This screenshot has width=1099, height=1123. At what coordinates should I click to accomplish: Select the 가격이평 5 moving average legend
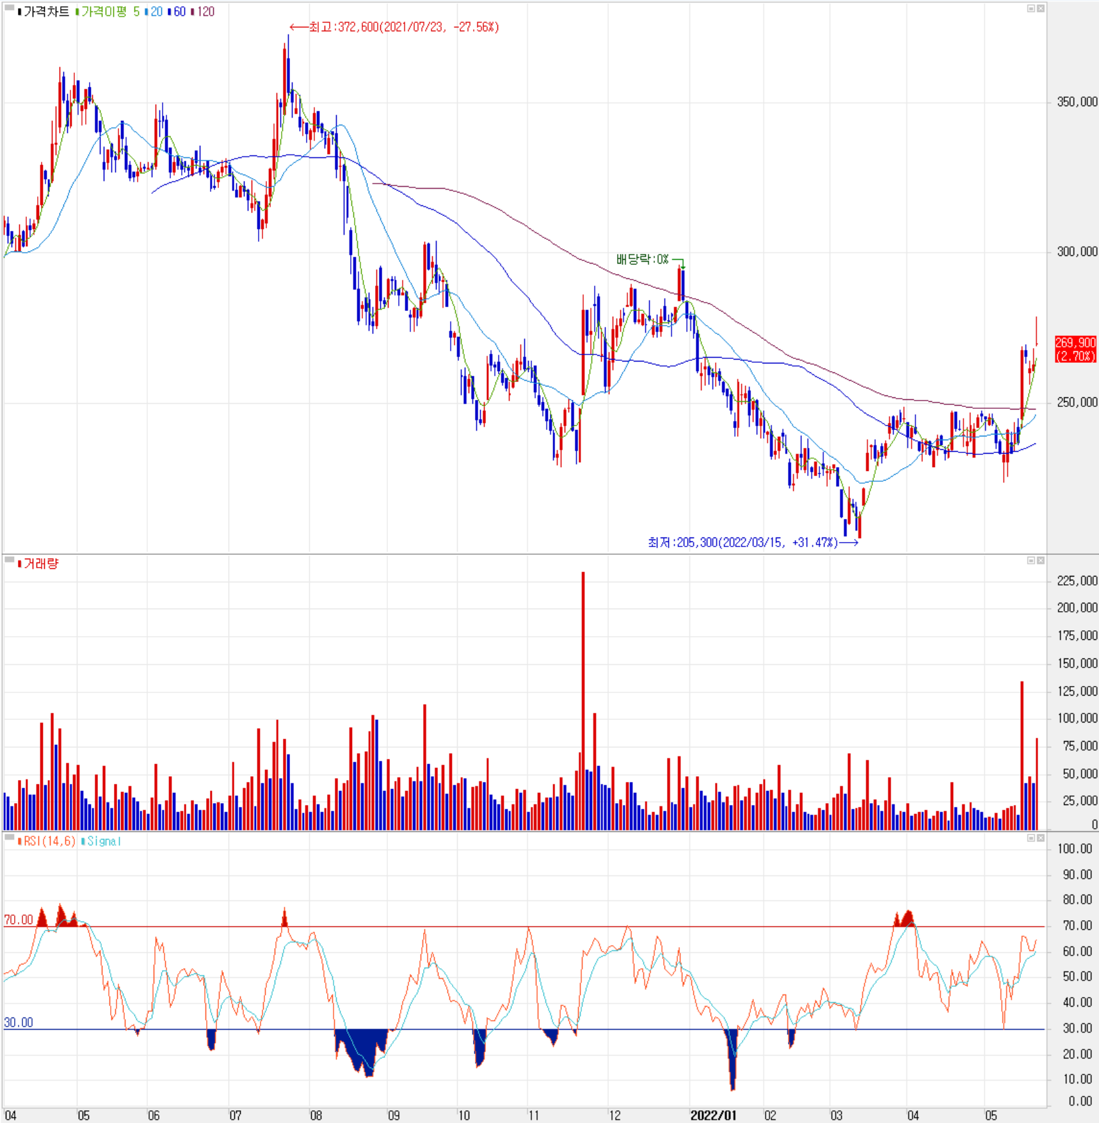(108, 12)
